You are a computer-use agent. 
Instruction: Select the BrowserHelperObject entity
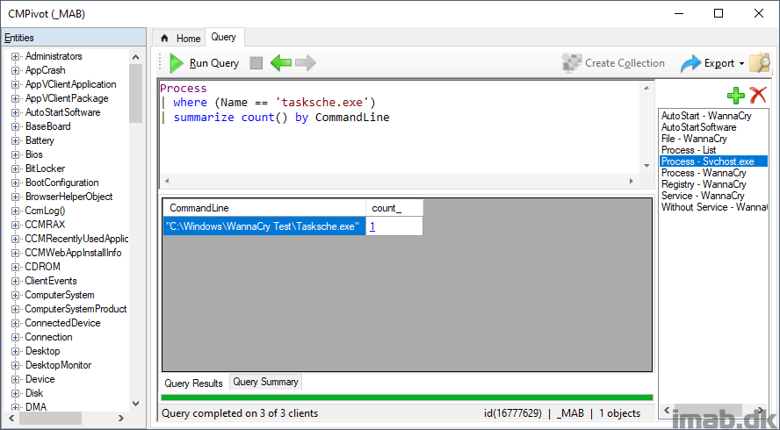pos(69,197)
